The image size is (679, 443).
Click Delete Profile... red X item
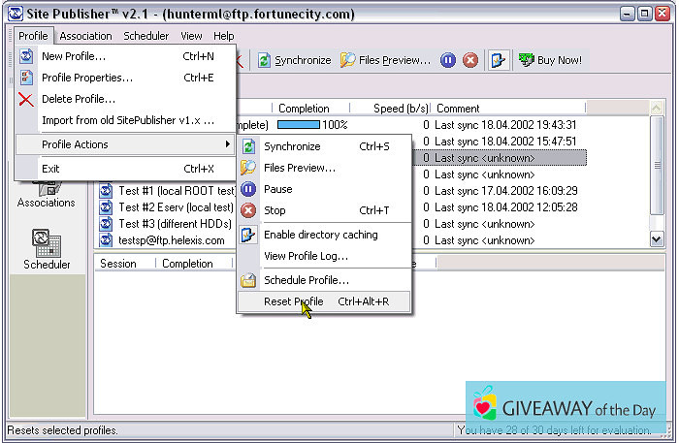coord(78,99)
